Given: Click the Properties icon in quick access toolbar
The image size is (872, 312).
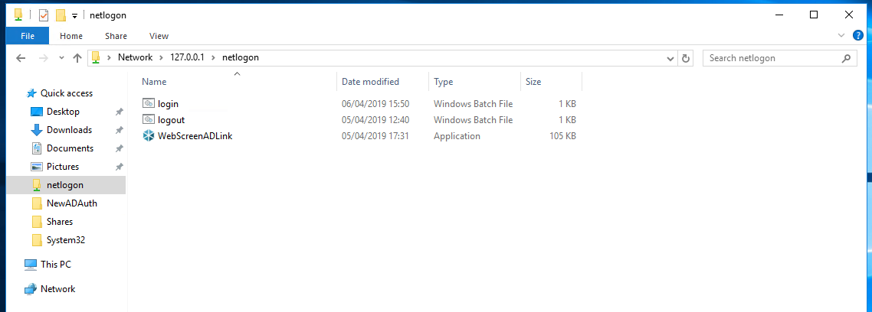Looking at the screenshot, I should tap(44, 15).
